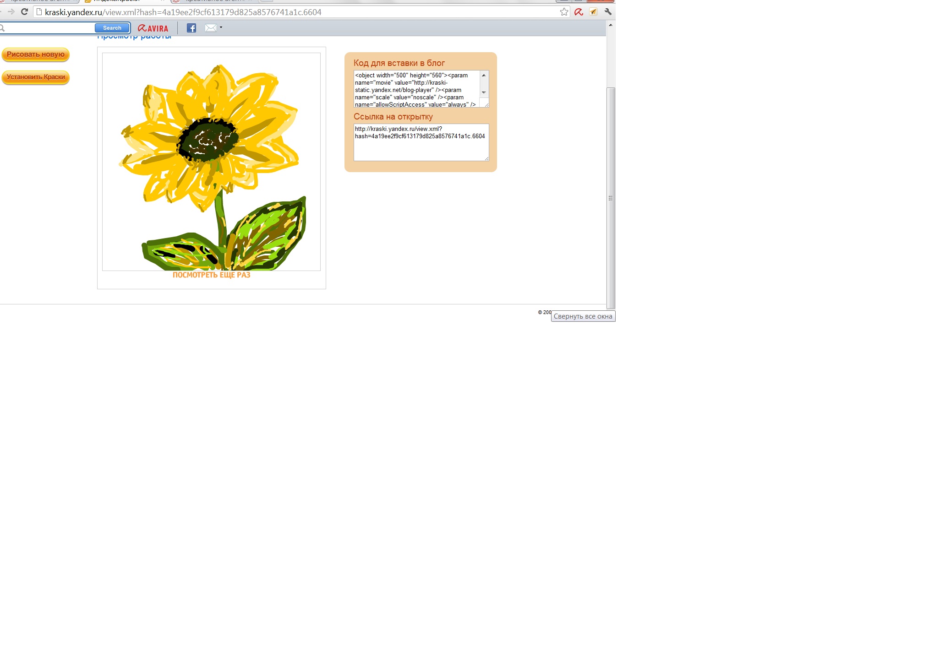Click the Avira logo in the toolbar

tap(153, 28)
